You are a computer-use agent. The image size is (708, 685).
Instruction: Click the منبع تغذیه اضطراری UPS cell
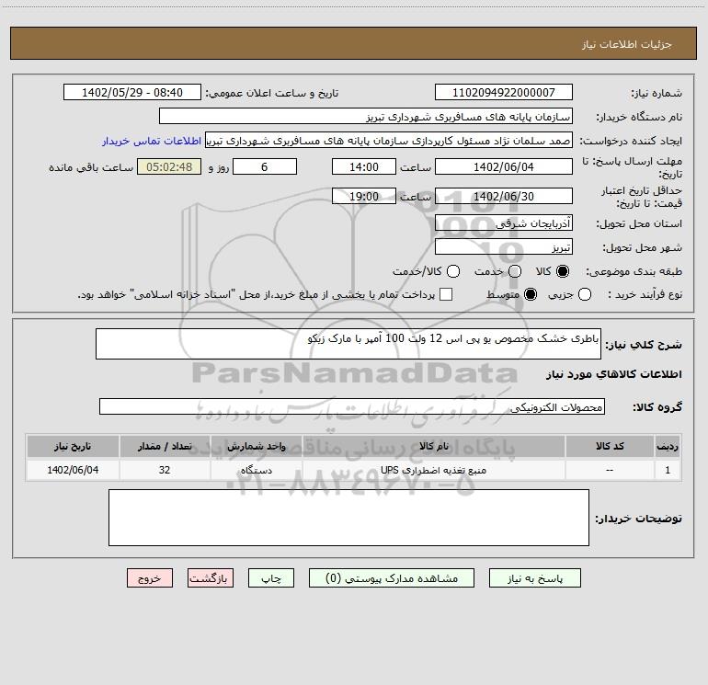(x=433, y=470)
